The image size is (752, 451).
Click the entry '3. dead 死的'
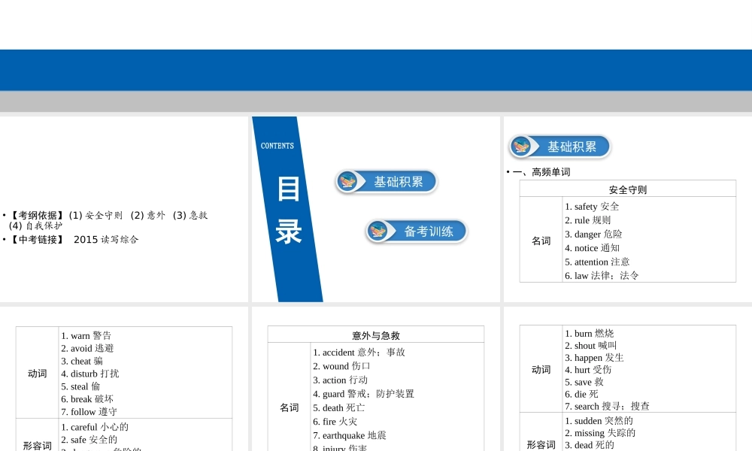tap(589, 445)
